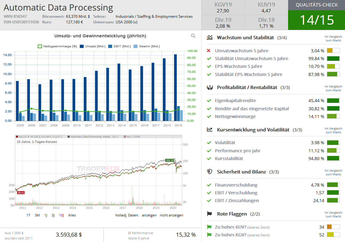Select the 3M chart timeframe
The image size is (345, 242).
37,215
